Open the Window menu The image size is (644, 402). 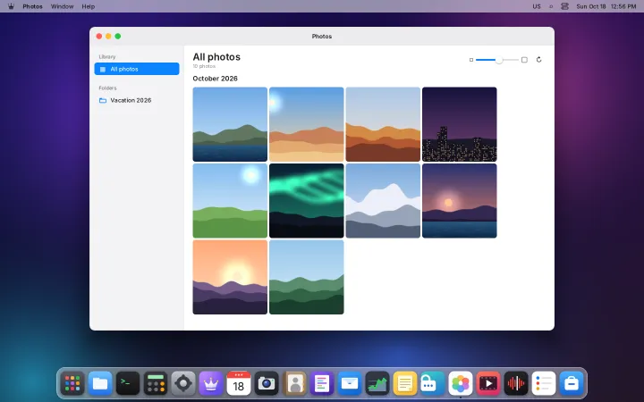pyautogui.click(x=62, y=6)
